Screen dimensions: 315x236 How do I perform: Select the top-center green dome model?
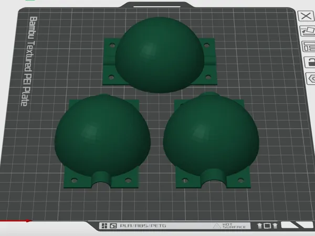pos(160,55)
